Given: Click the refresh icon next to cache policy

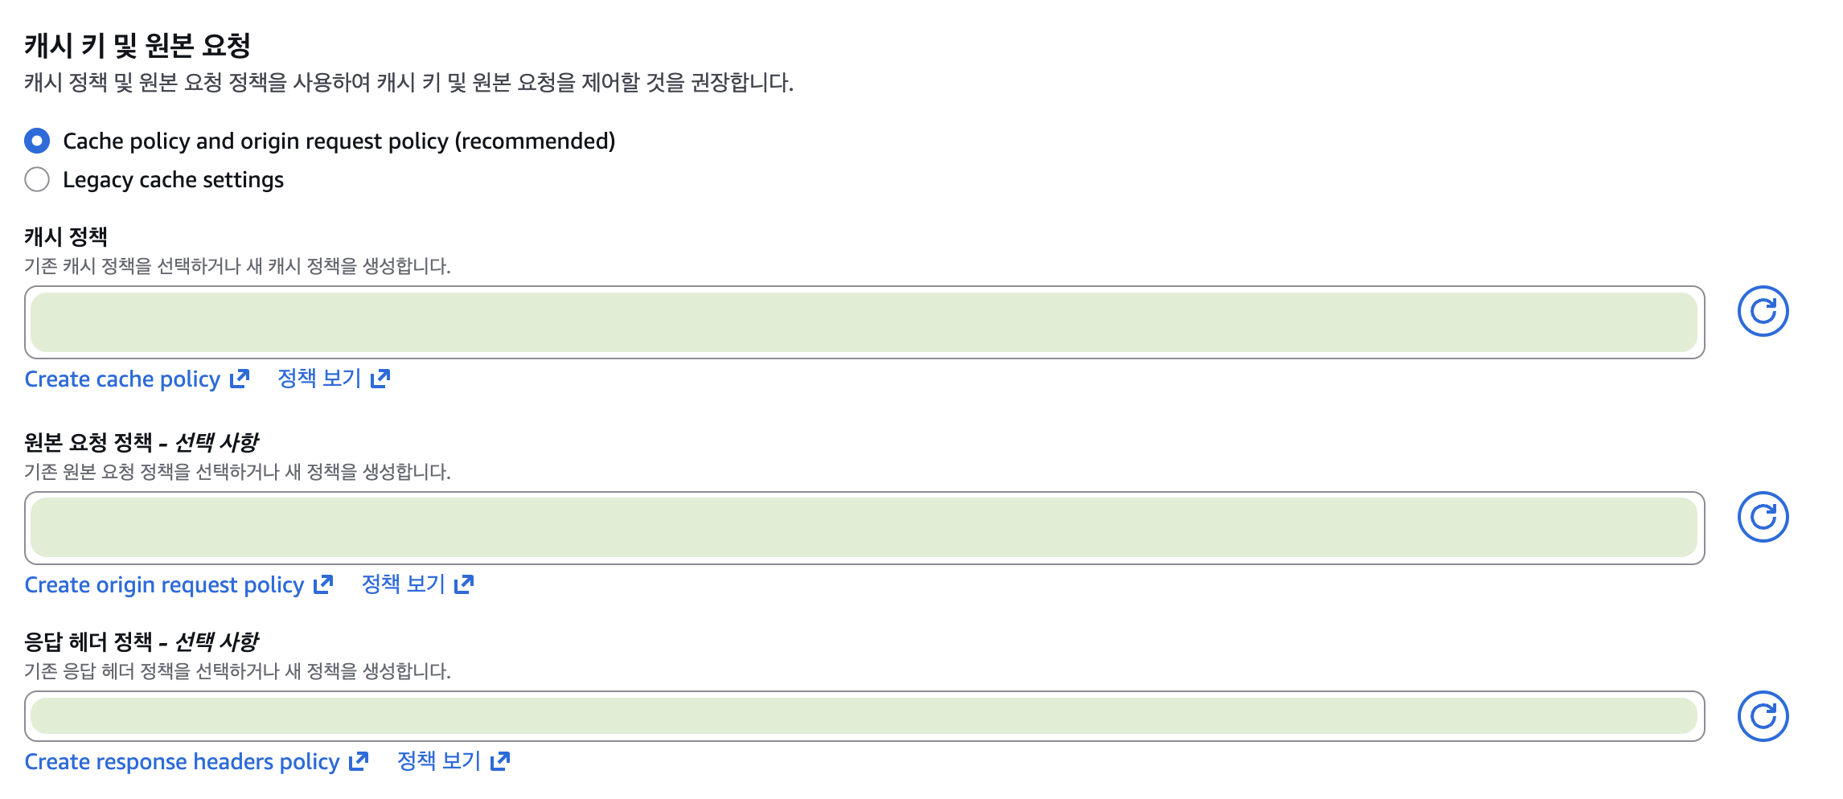Looking at the screenshot, I should point(1764,311).
